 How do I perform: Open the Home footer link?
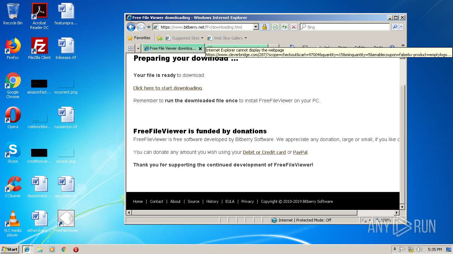[x=138, y=201]
